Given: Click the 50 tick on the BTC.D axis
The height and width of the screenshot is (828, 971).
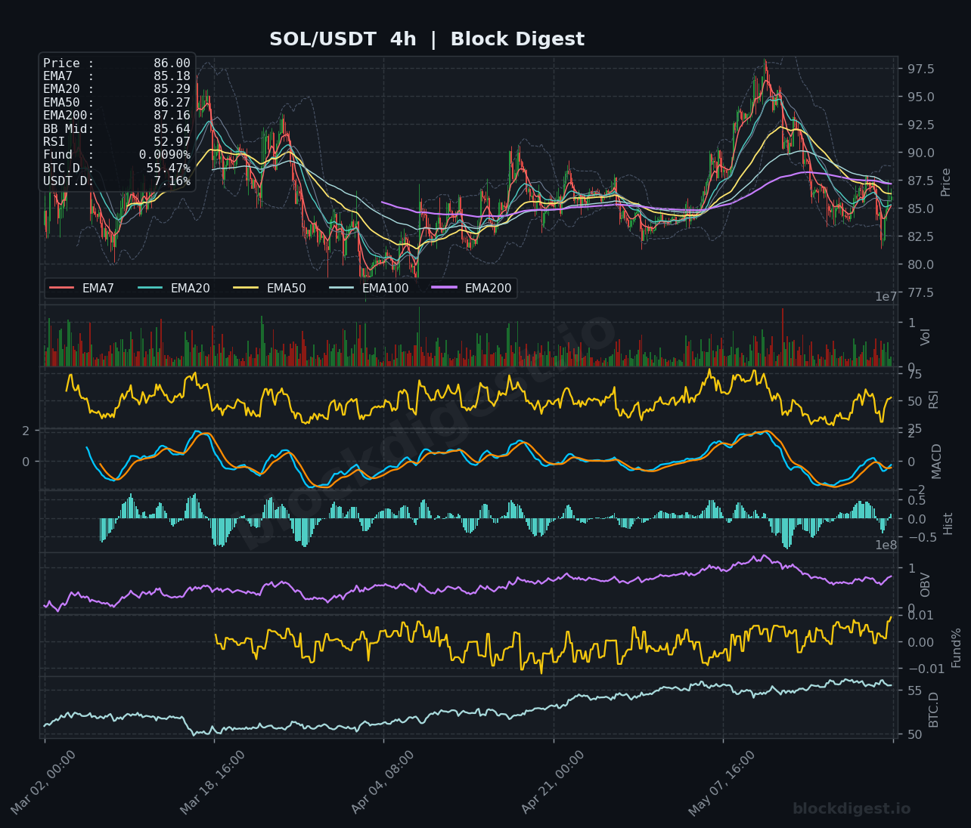Looking at the screenshot, I should tap(914, 735).
